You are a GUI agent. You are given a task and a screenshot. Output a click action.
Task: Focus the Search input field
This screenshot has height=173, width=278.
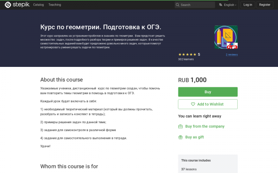coord(195,5)
